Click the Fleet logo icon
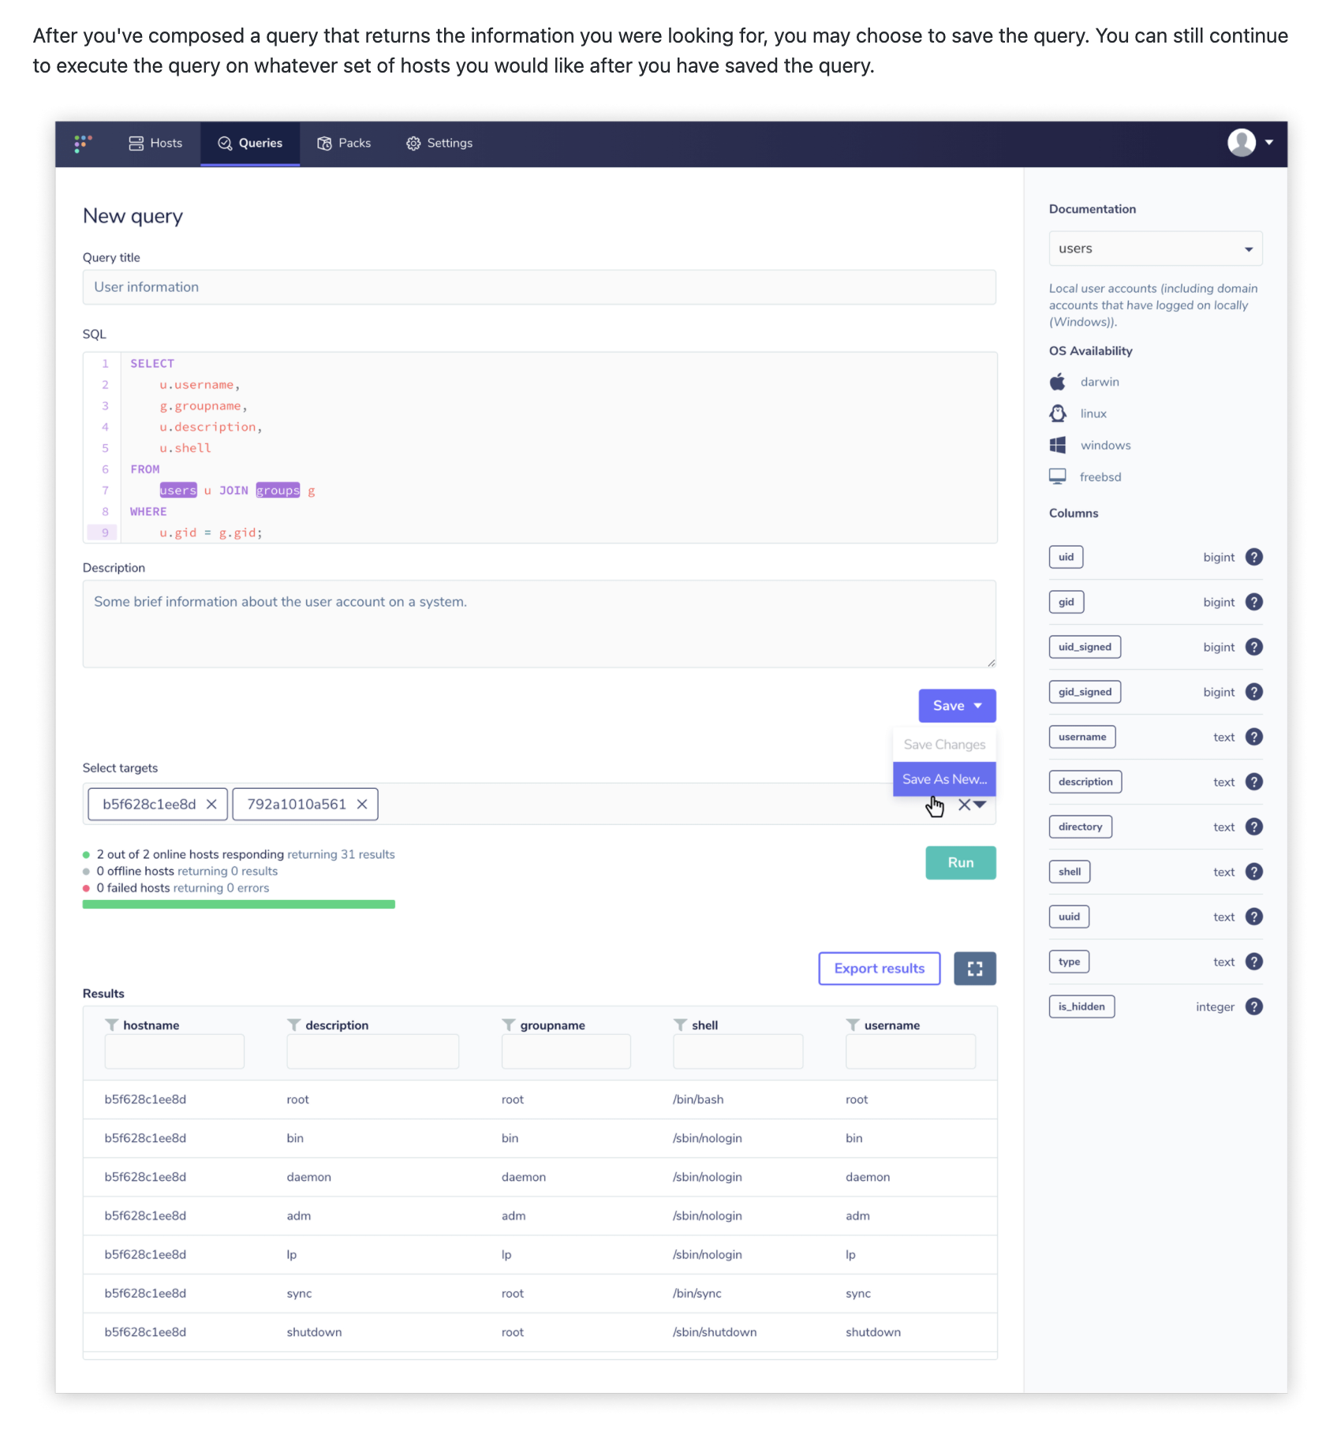Image resolution: width=1341 pixels, height=1434 pixels. [82, 144]
